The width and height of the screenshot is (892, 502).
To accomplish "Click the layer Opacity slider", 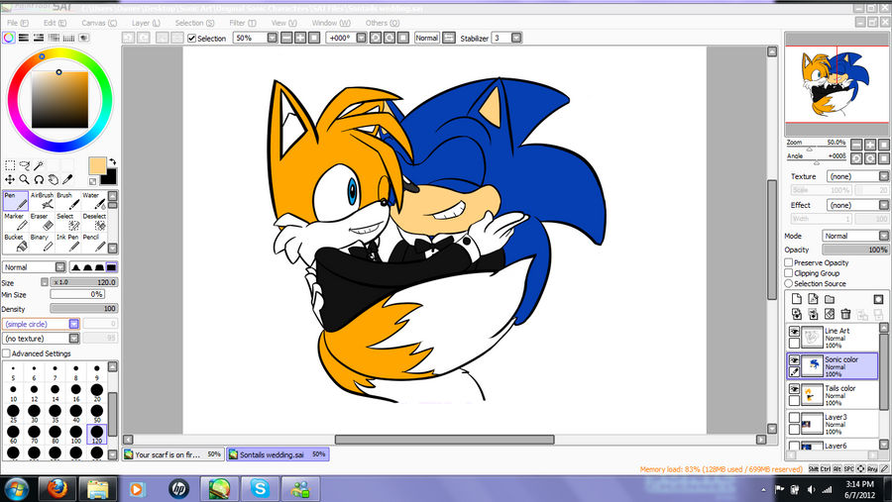I will [x=855, y=250].
